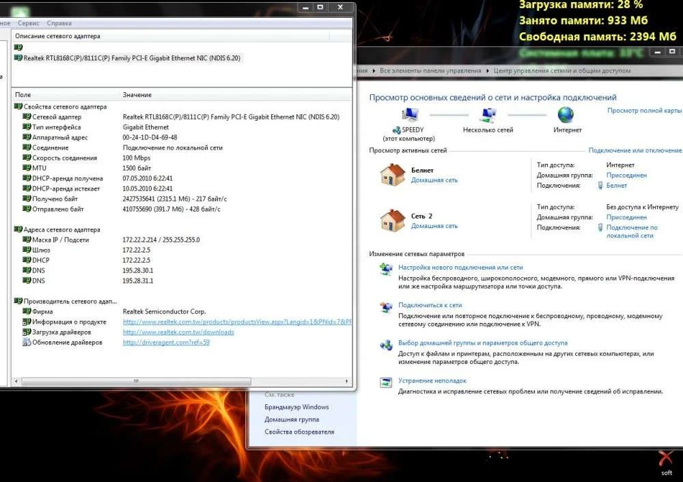The image size is (683, 482).
Task: Select the DNS value 195.28.30.1
Action: pyautogui.click(x=138, y=270)
